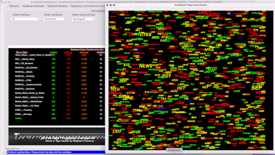The image size is (275, 155).
Task: Click the Finished Loading Data status message
Action: click(39, 152)
